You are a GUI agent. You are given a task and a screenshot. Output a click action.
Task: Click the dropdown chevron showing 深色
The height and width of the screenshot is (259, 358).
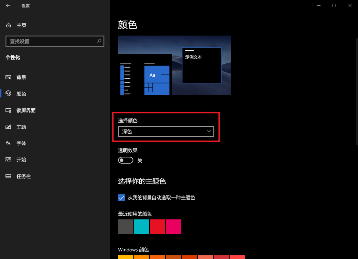click(x=209, y=131)
